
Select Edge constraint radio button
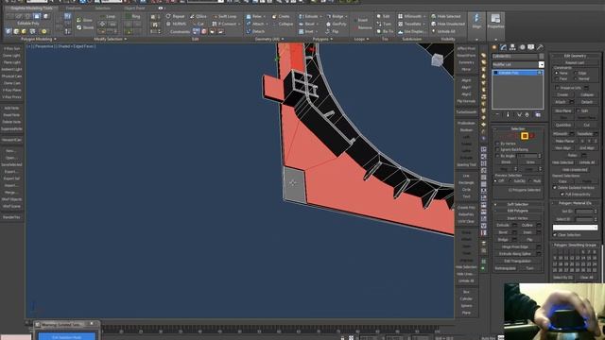coord(576,73)
